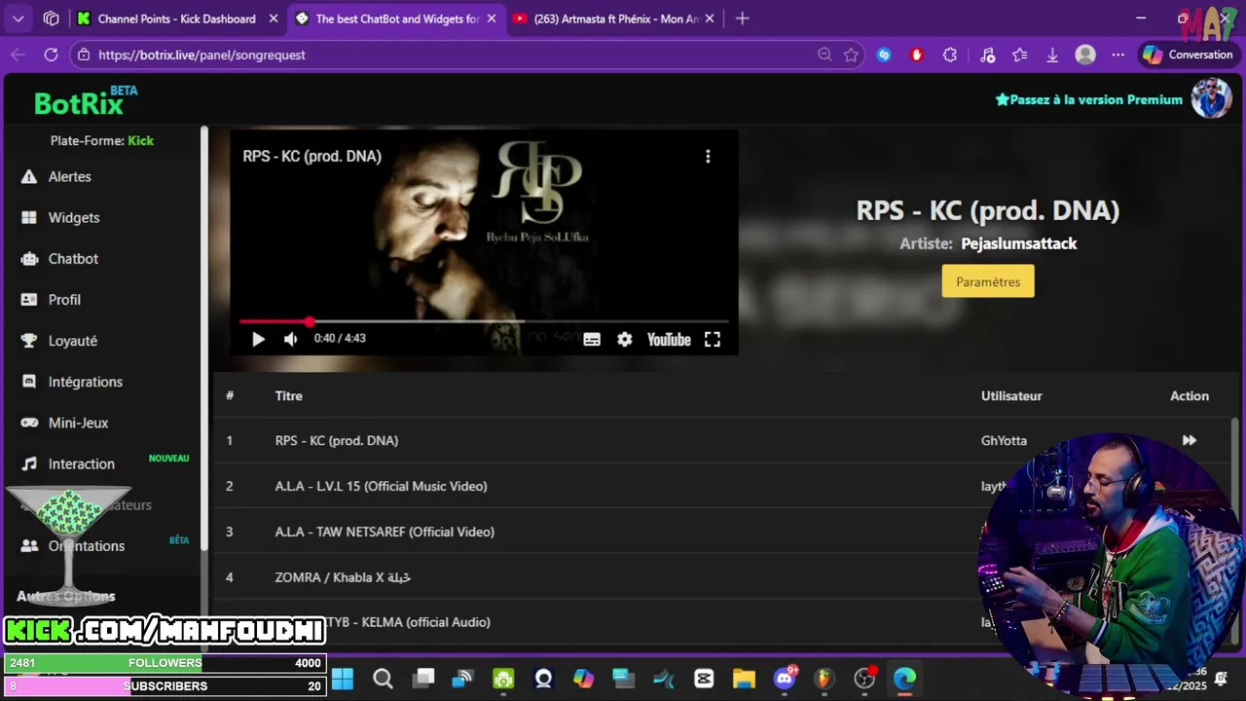Select the A.L.A - L.V.L 15 song row
The height and width of the screenshot is (701, 1246).
click(x=722, y=486)
